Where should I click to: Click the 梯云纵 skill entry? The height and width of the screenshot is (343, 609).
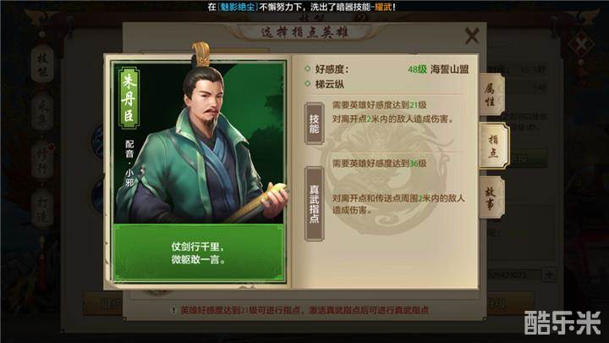tap(329, 84)
